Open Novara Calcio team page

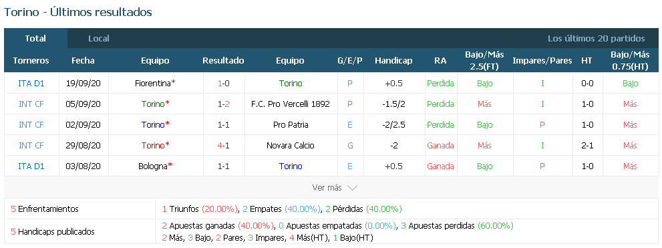(290, 145)
